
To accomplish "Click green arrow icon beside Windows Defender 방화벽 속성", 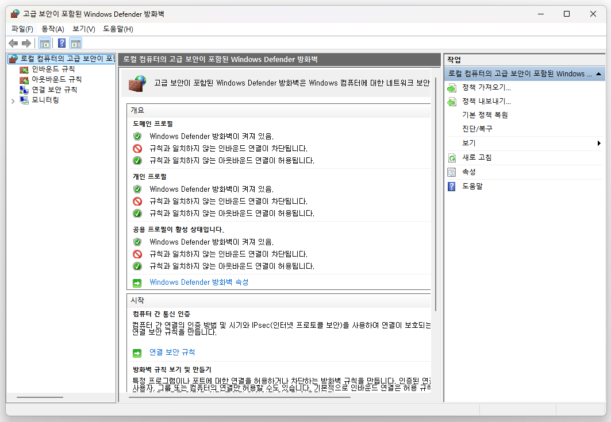I will pos(137,283).
